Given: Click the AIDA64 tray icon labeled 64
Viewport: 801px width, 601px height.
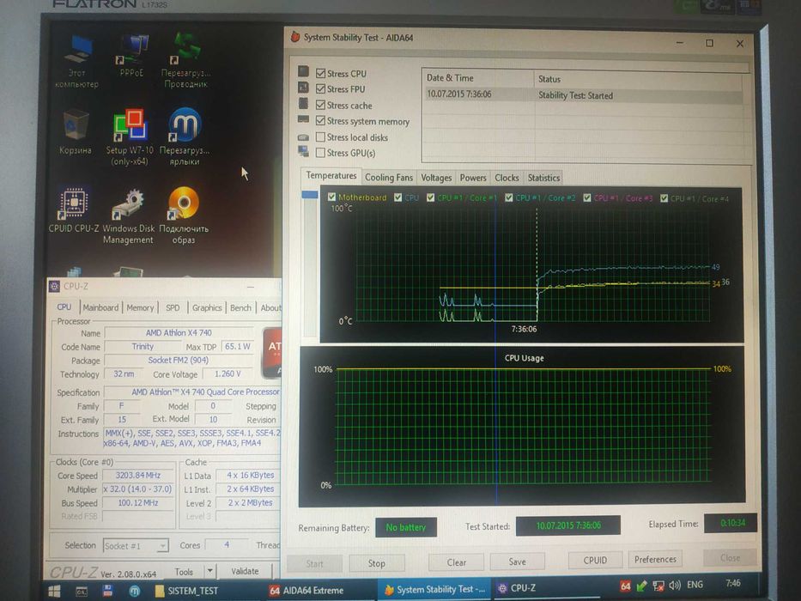Looking at the screenshot, I should [625, 586].
